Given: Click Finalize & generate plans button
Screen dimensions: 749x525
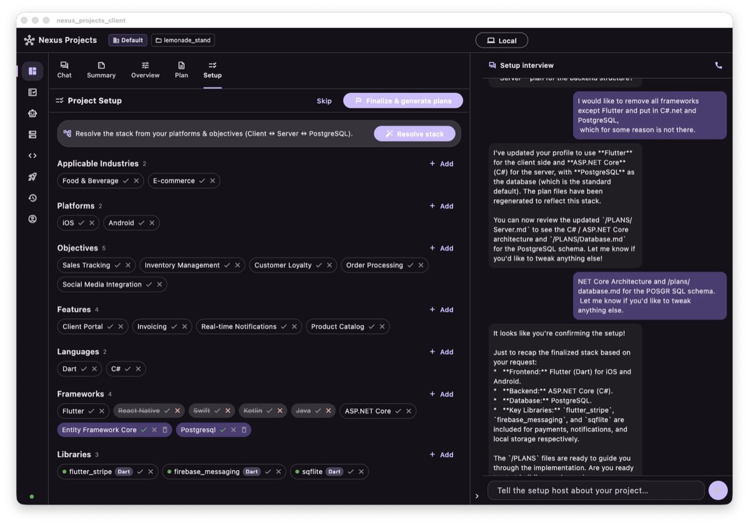Looking at the screenshot, I should click(x=403, y=101).
